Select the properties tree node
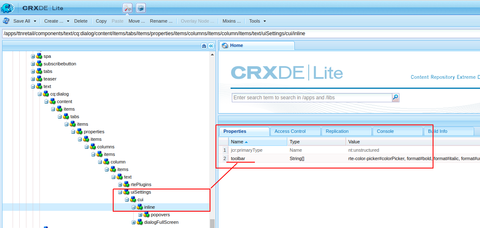Screen dimensions: 480x228 click(x=94, y=132)
